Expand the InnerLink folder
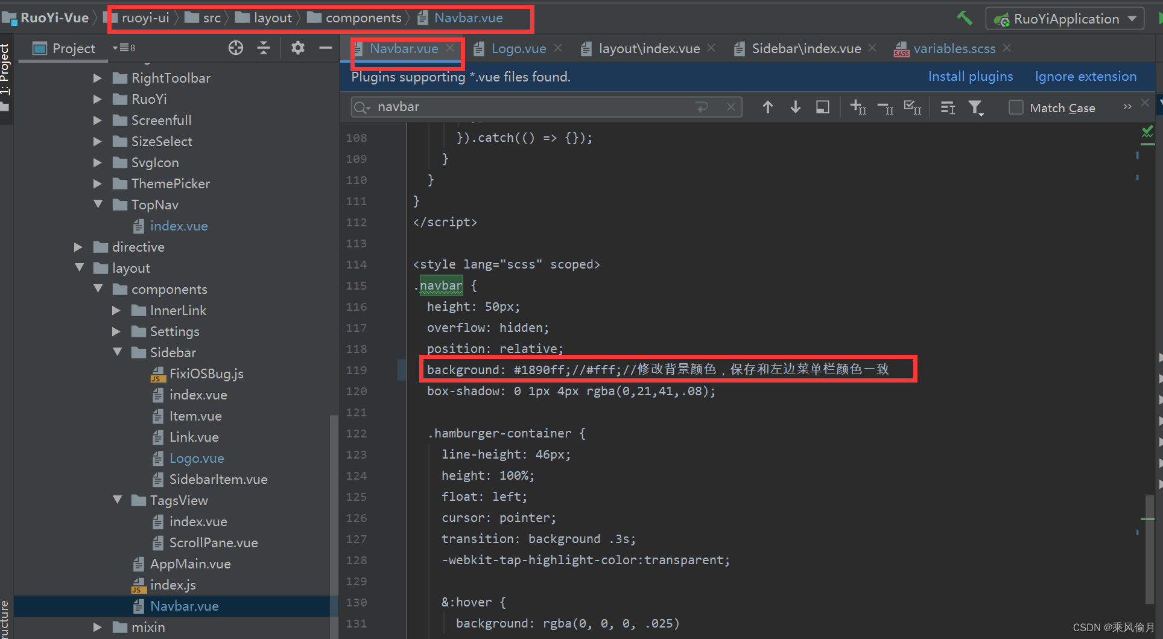 click(116, 310)
